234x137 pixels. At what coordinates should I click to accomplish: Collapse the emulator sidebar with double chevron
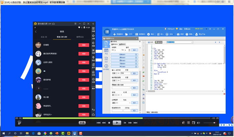[93, 24]
